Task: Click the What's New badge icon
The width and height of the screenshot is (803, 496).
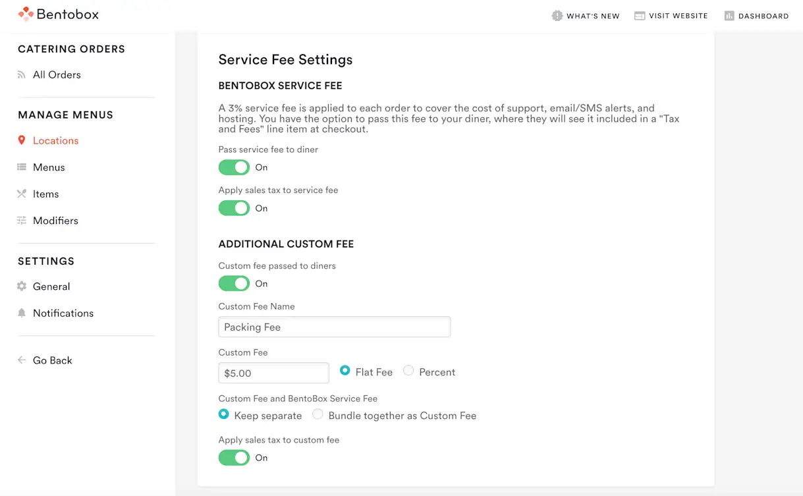Action: (x=557, y=16)
